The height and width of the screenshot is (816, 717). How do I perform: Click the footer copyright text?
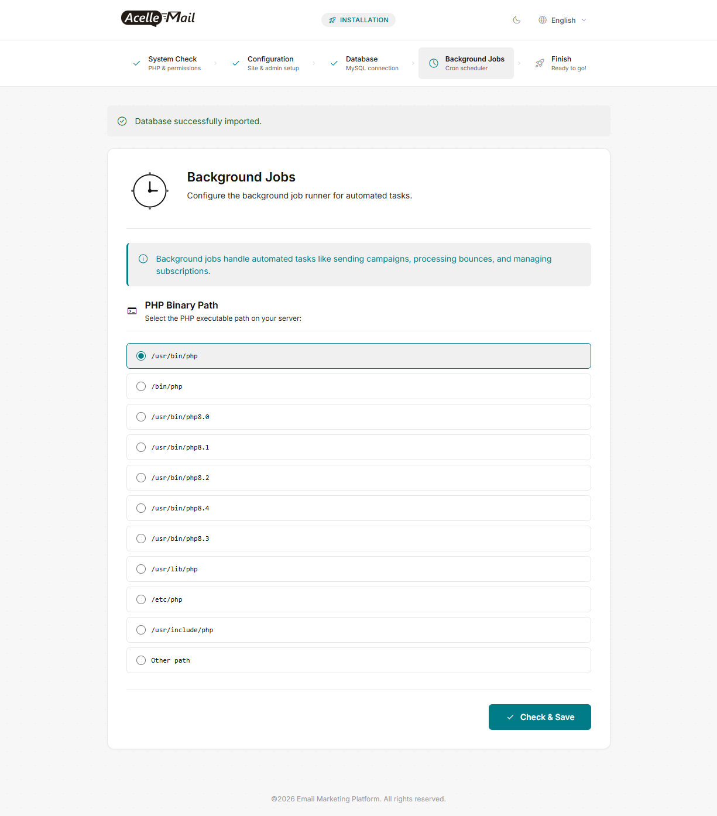(x=358, y=799)
